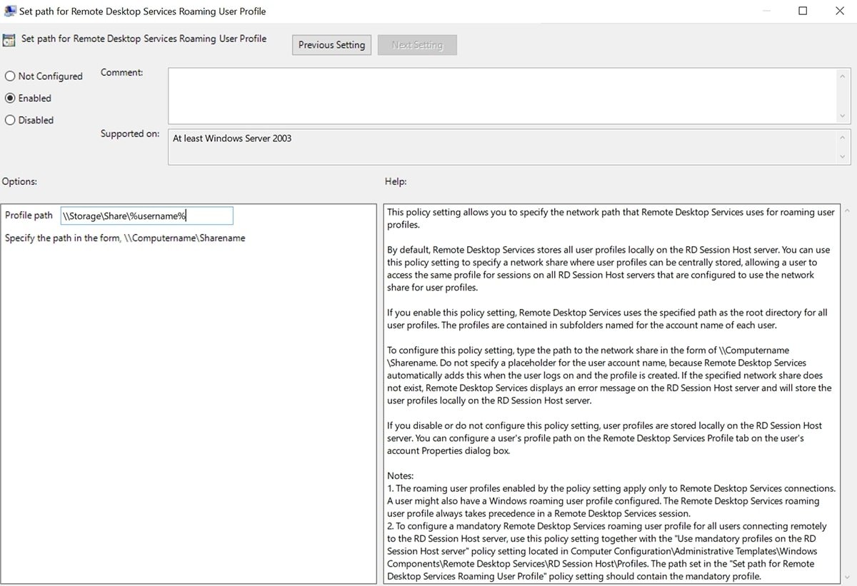This screenshot has width=857, height=586.
Task: Click the At least Windows Server 2003 text box
Action: [x=500, y=146]
